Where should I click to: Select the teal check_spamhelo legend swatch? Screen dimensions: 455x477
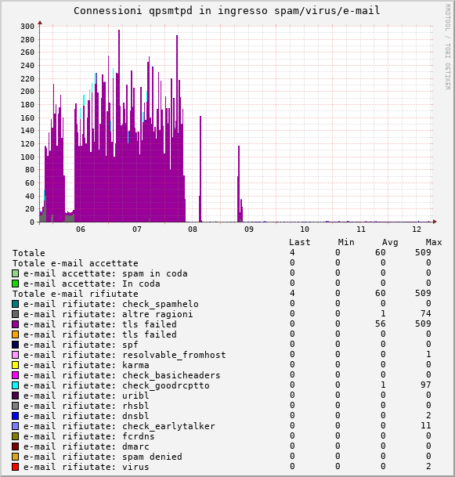[15, 304]
